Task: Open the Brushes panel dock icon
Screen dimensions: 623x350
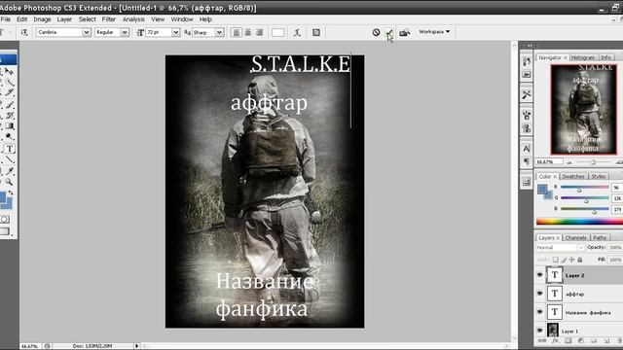Action: 527,116
